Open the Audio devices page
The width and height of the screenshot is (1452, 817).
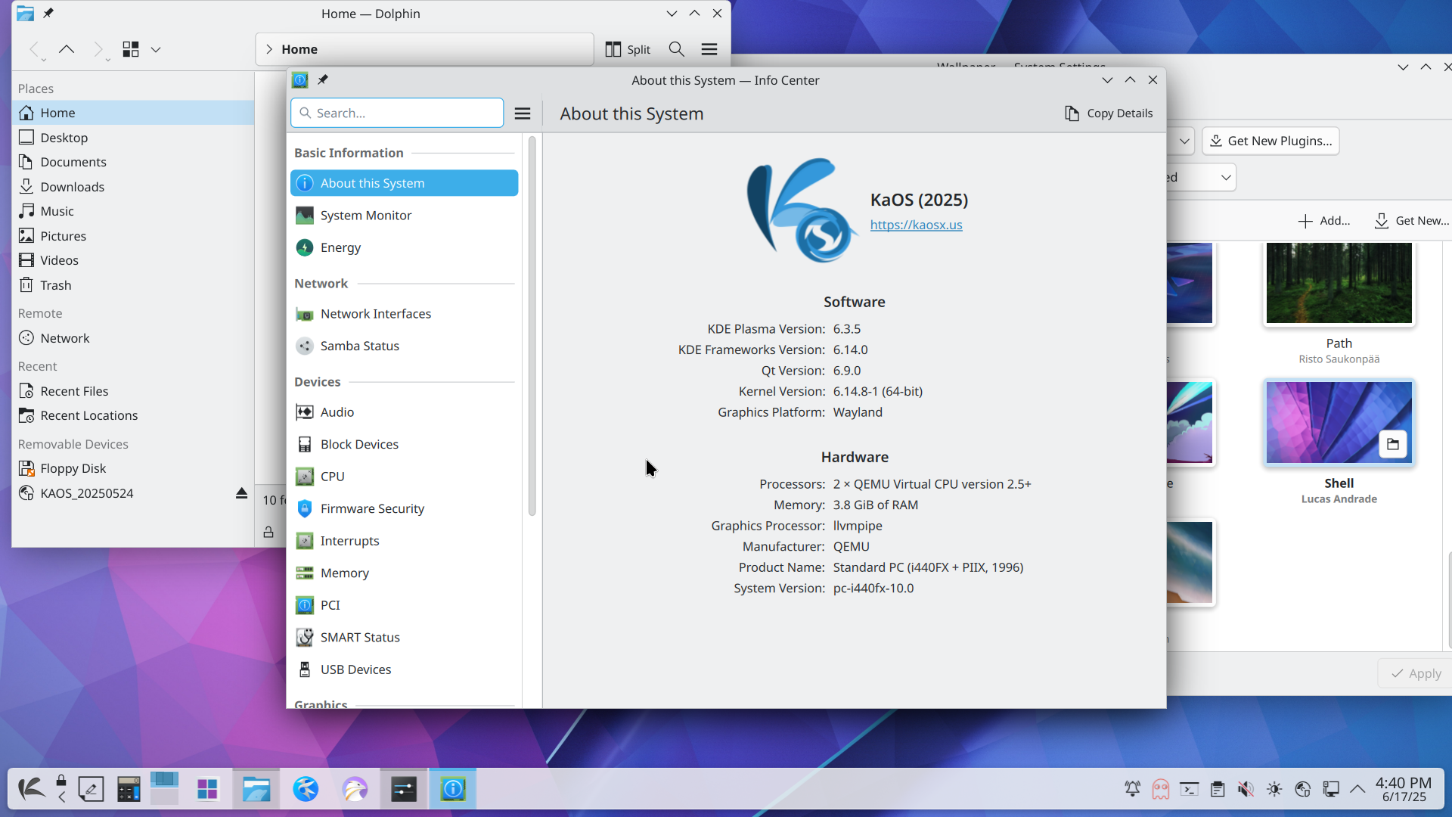point(404,412)
